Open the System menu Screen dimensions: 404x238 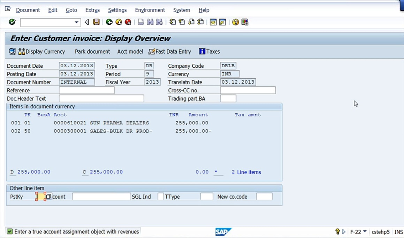[181, 10]
